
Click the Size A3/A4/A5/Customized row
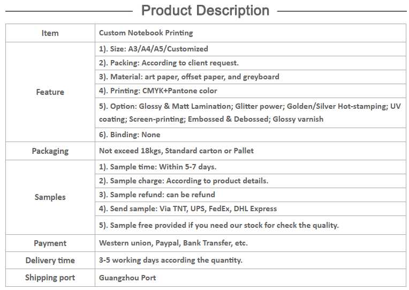(154, 49)
